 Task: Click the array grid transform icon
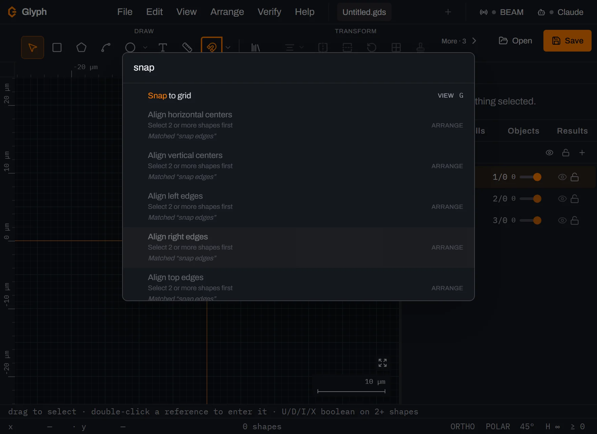point(396,47)
